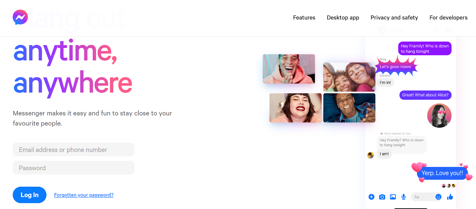Click the microphone icon in chat mockup
The width and height of the screenshot is (476, 209).
coord(403,197)
